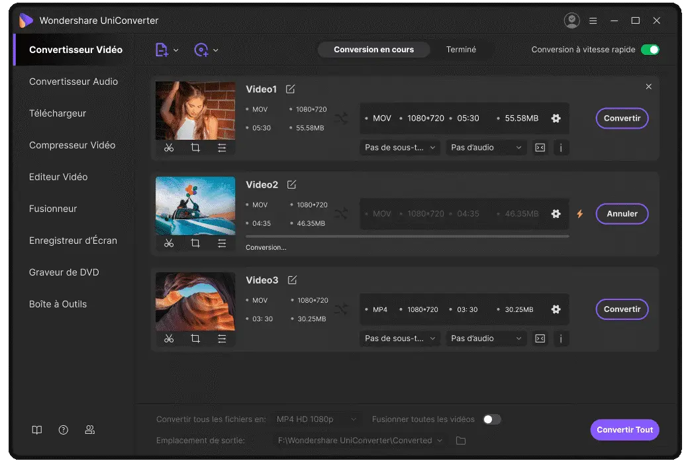
Task: Click Video3 output format bar MP4 1080*720
Action: (x=464, y=309)
